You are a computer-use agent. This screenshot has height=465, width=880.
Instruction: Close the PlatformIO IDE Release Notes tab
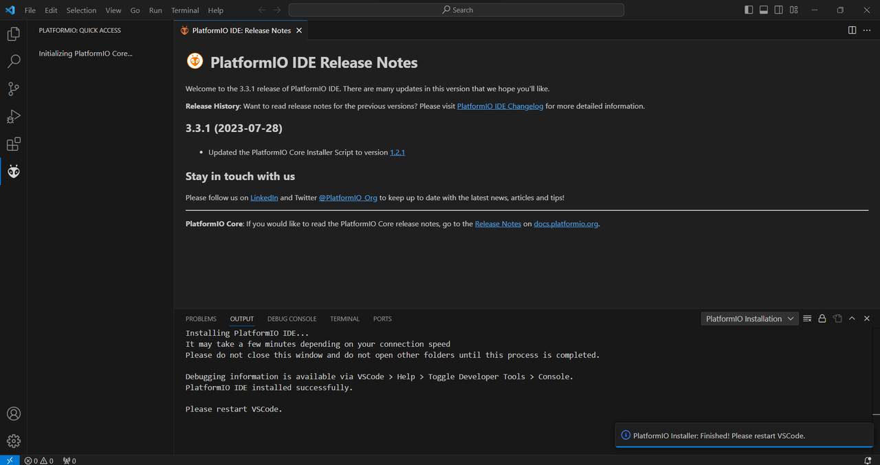299,30
